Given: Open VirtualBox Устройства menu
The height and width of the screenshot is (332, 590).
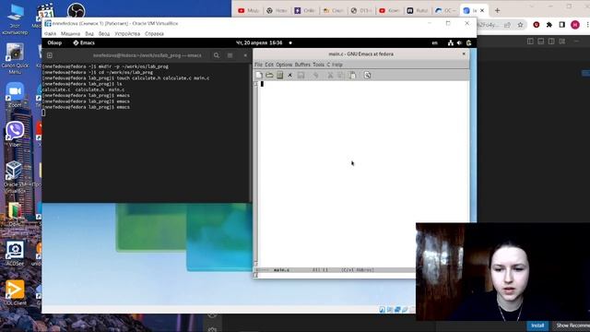Looking at the screenshot, I should point(127,34).
